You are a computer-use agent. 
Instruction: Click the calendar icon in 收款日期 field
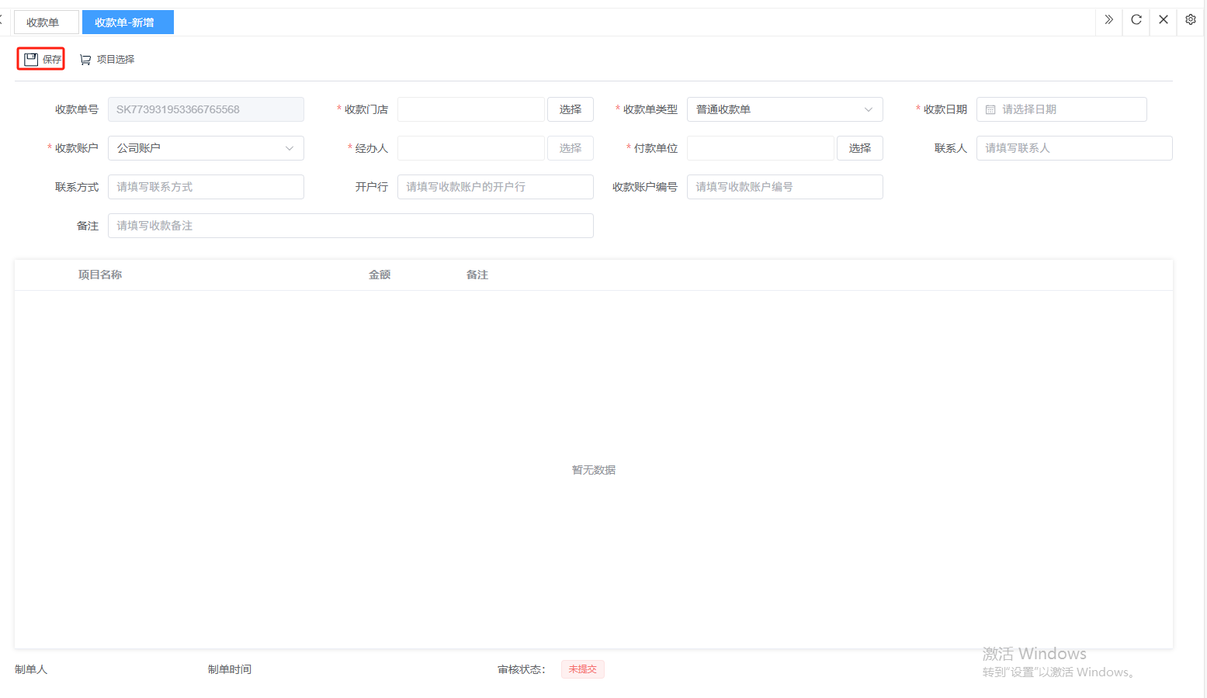pyautogui.click(x=990, y=109)
